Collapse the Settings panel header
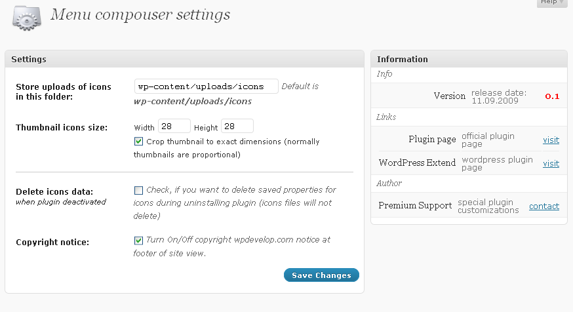The width and height of the screenshot is (573, 312). (184, 59)
